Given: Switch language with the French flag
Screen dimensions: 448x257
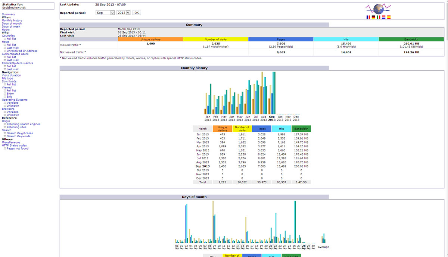Looking at the screenshot, I should (369, 17).
